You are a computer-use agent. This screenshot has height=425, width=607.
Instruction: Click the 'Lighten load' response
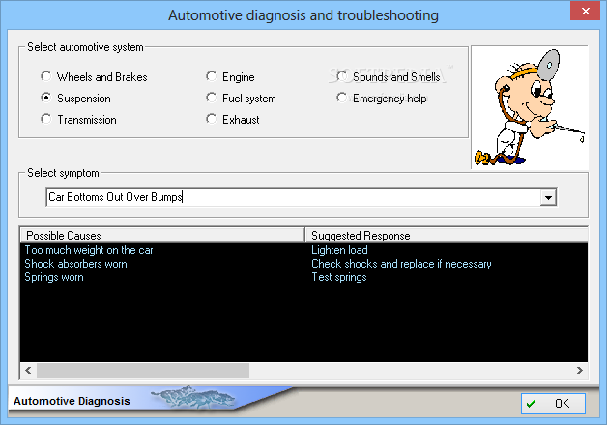click(339, 250)
